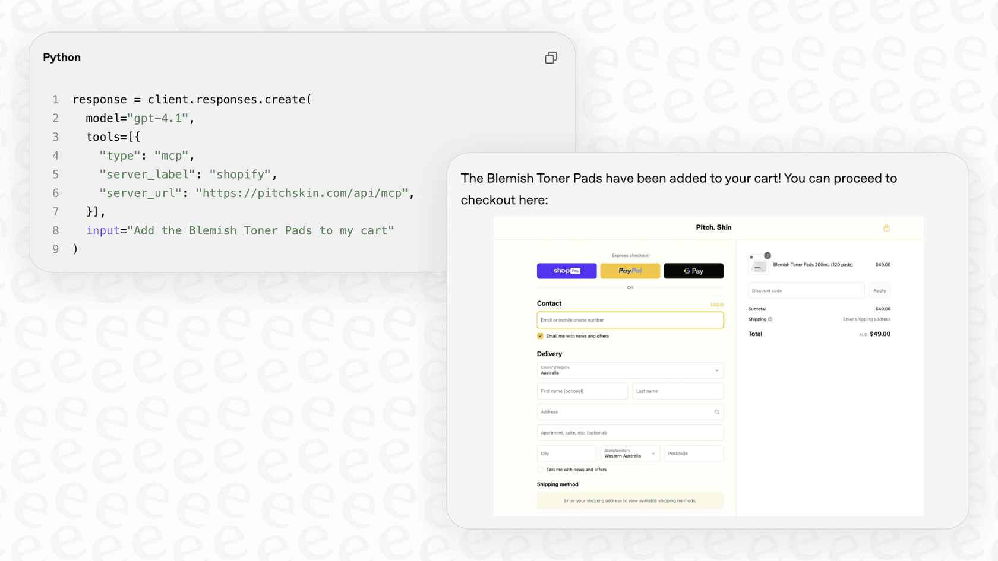The image size is (998, 561).
Task: Open the Shipping info tooltip icon
Action: pos(769,319)
